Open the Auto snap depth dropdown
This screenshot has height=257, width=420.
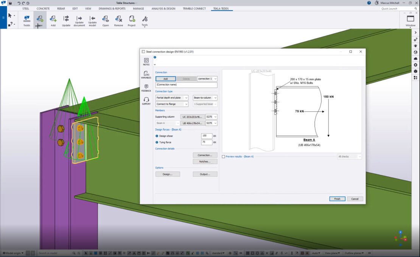[x=316, y=253]
